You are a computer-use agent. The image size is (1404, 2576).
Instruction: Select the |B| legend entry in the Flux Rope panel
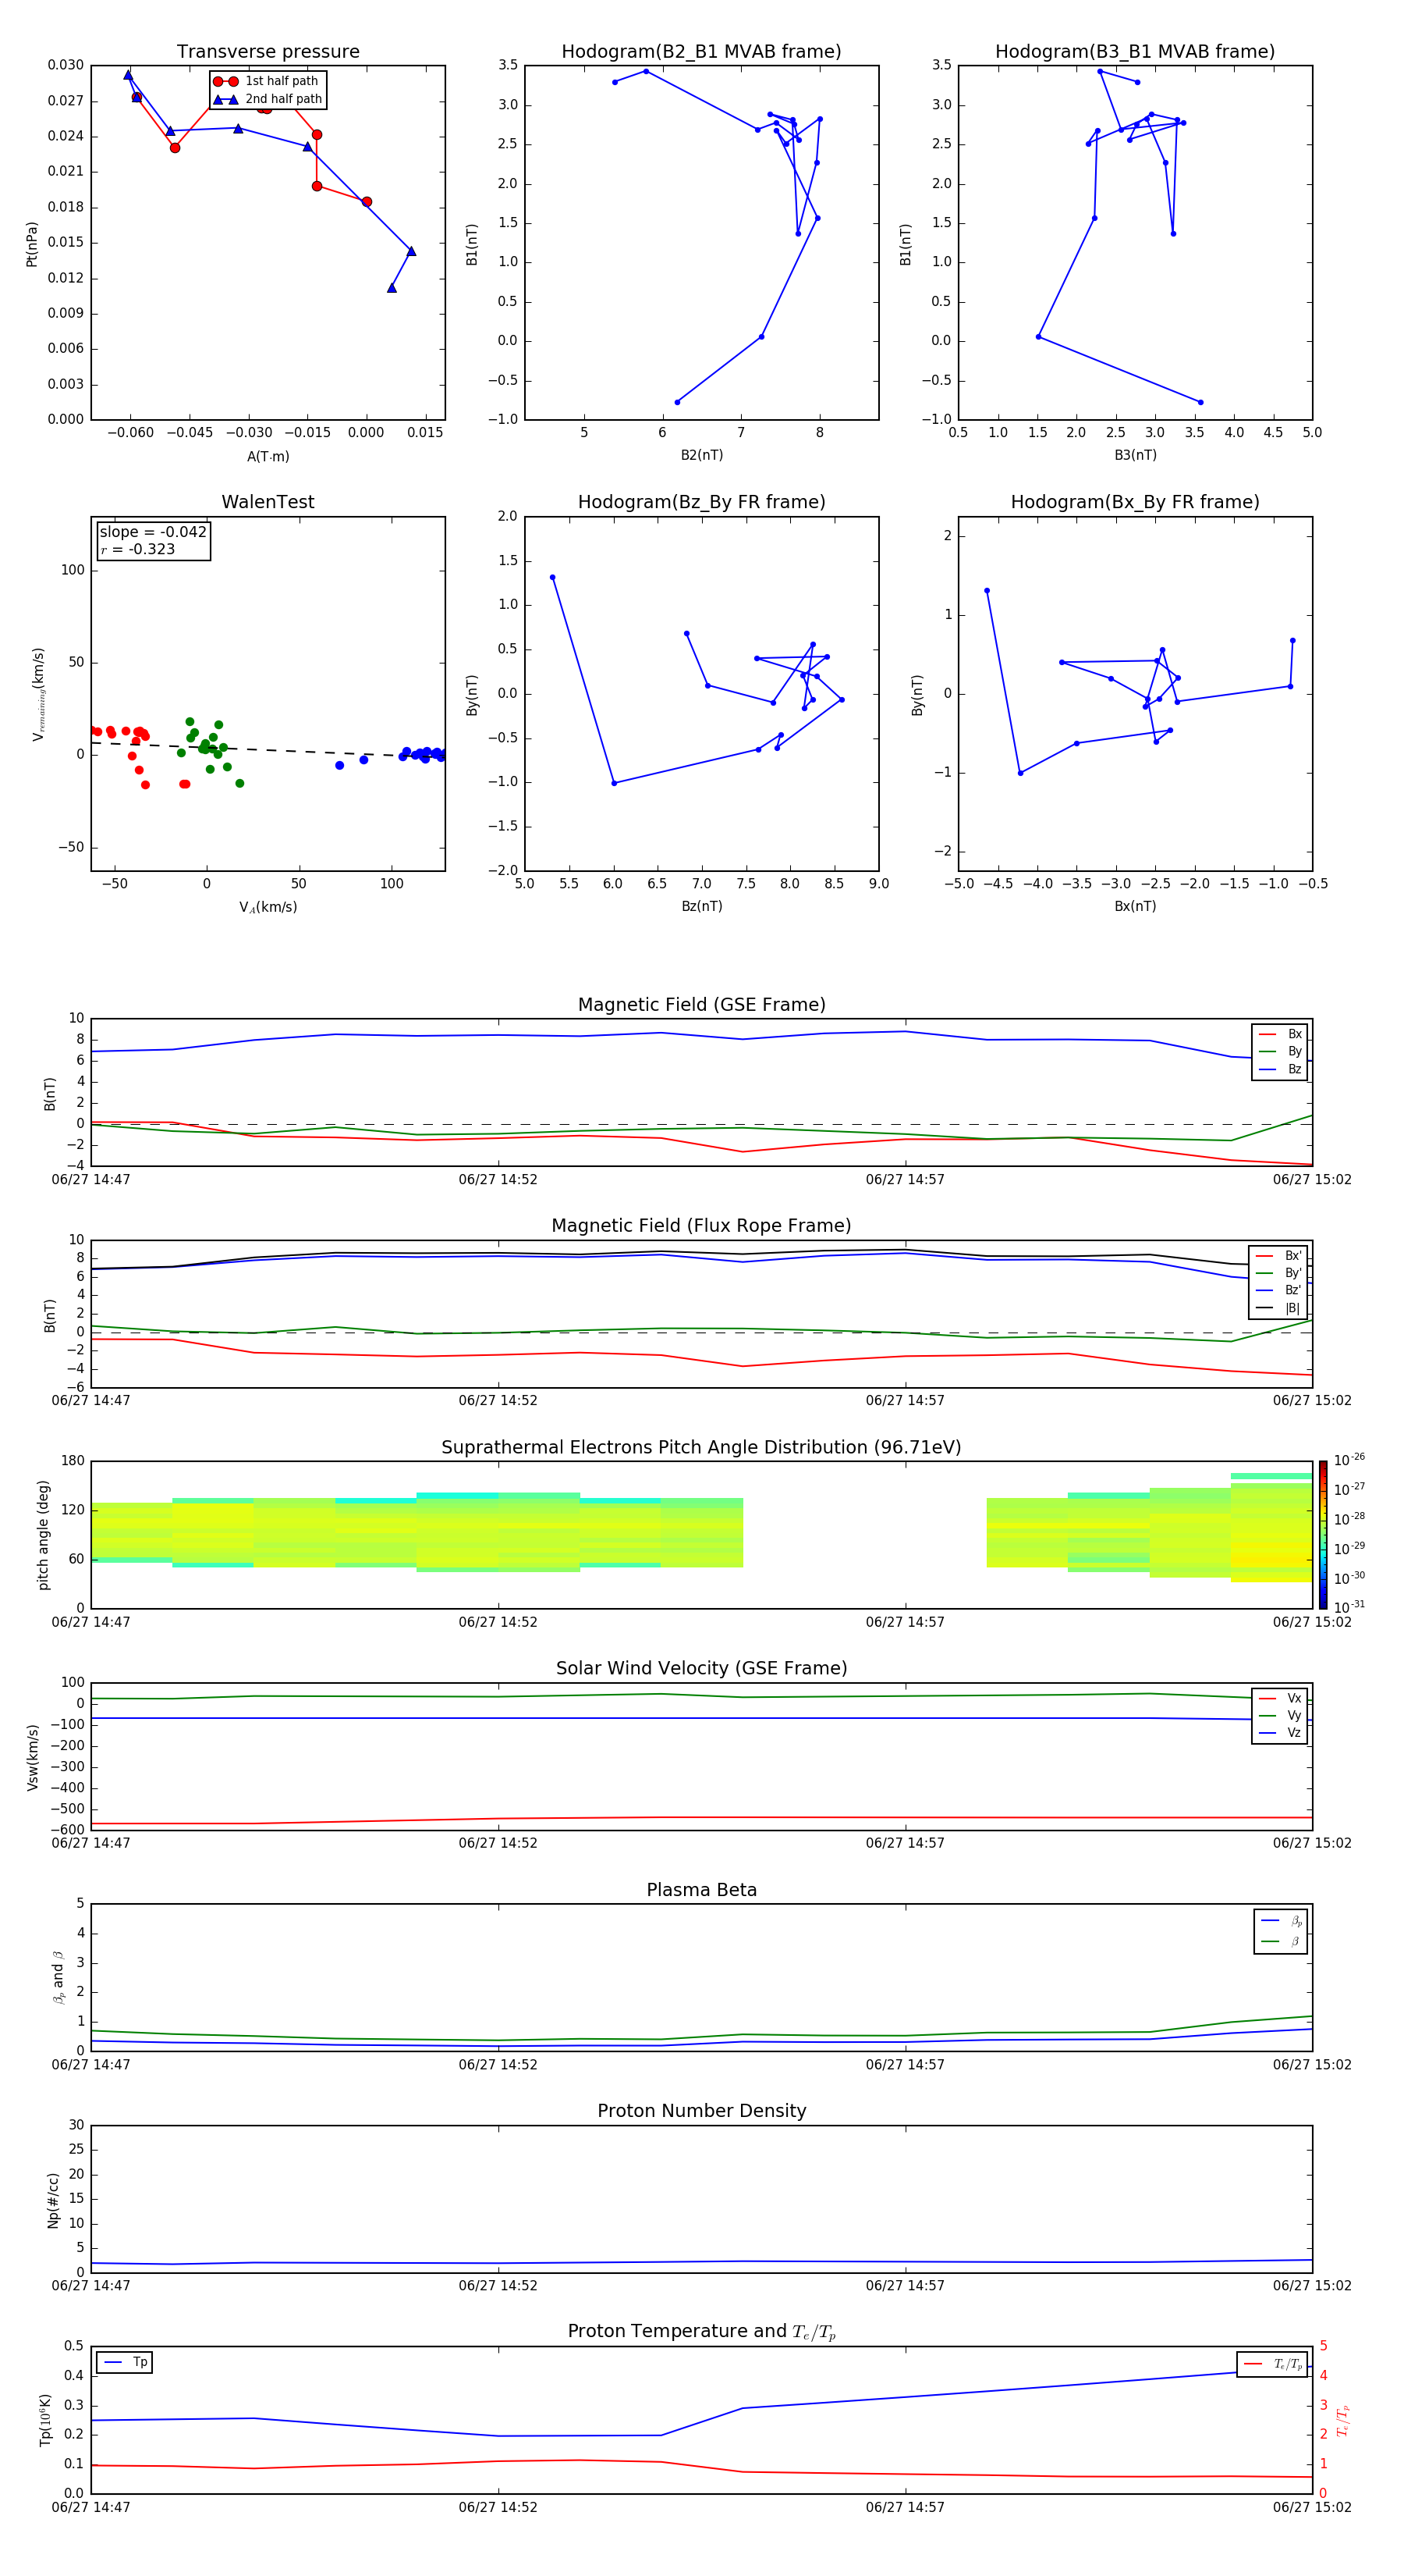[1279, 1308]
